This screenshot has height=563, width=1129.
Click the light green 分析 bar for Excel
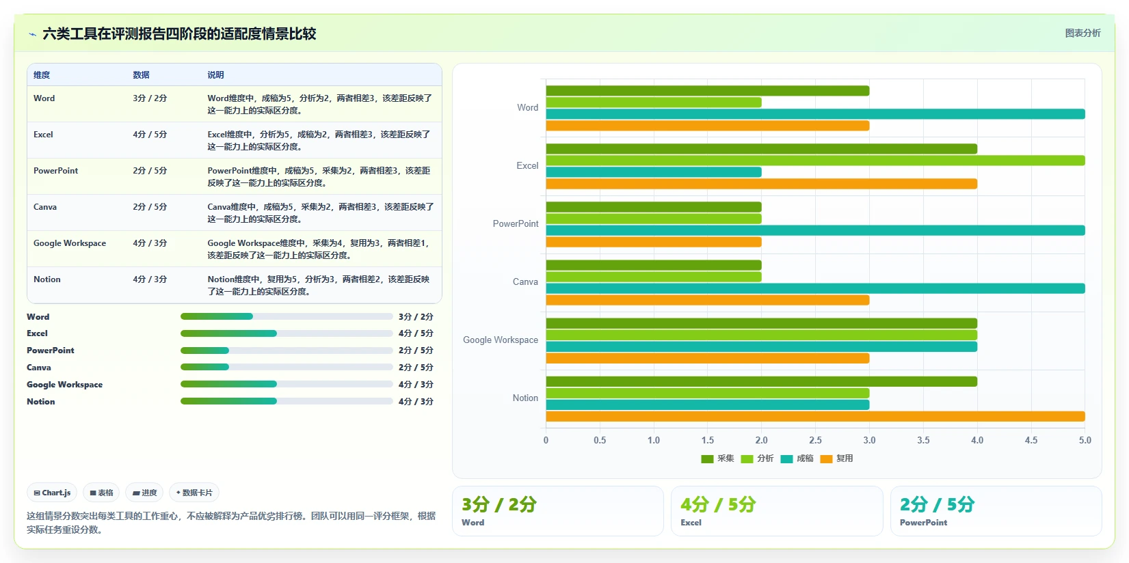coord(815,161)
